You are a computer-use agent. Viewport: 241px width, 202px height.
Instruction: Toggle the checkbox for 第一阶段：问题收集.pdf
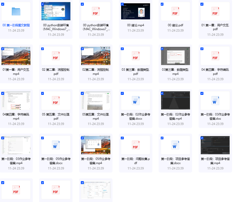coord(122,138)
